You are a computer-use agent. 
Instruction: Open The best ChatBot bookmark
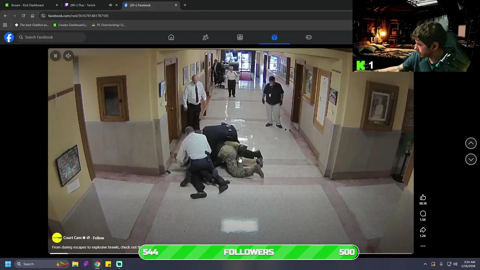click(31, 25)
